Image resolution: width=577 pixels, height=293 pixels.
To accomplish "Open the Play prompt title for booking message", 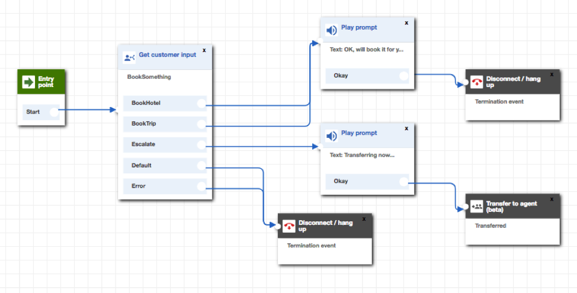I will tap(359, 27).
